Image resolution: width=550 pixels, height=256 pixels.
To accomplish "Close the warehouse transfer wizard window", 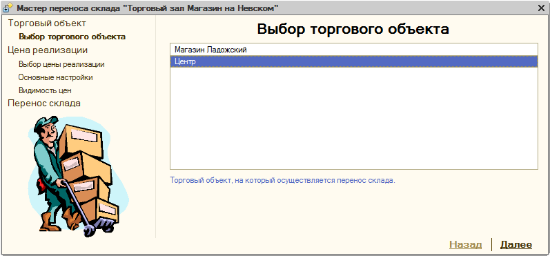I will pos(541,8).
